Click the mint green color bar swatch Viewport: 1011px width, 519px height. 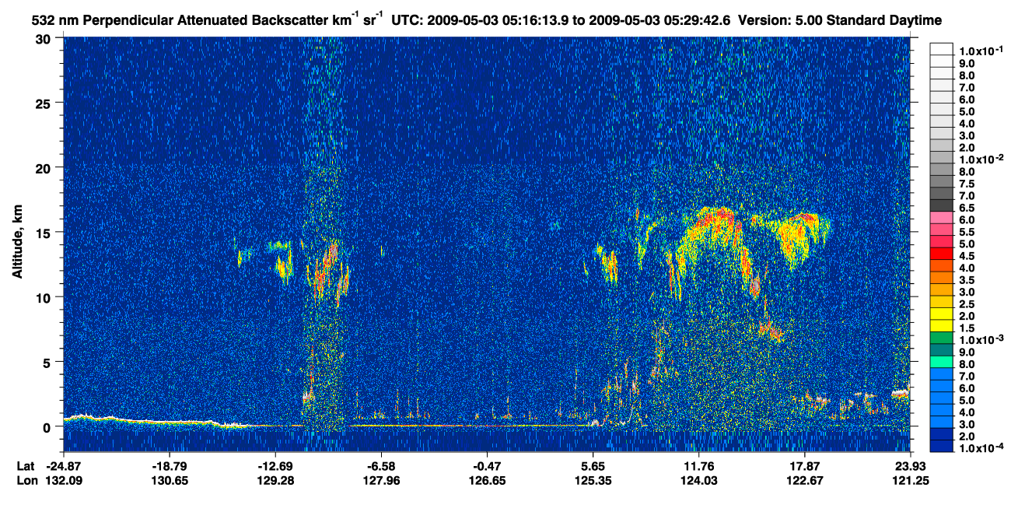tap(942, 362)
